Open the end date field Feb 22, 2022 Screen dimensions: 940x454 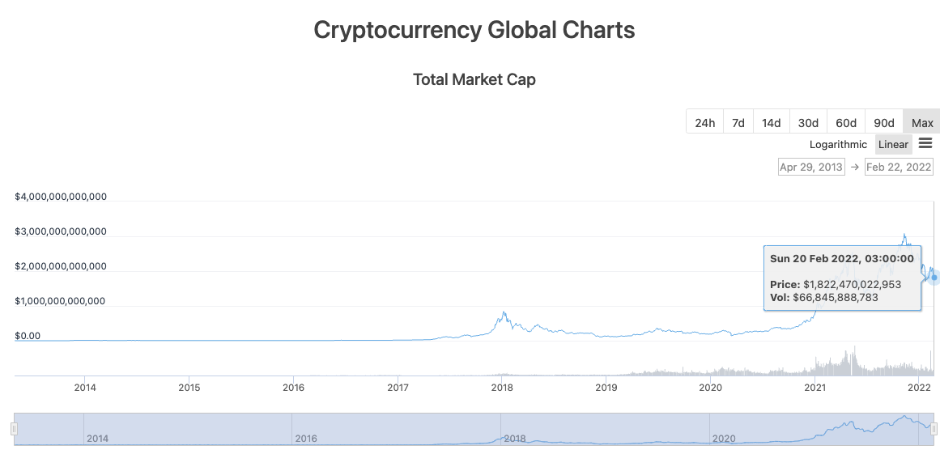click(899, 168)
